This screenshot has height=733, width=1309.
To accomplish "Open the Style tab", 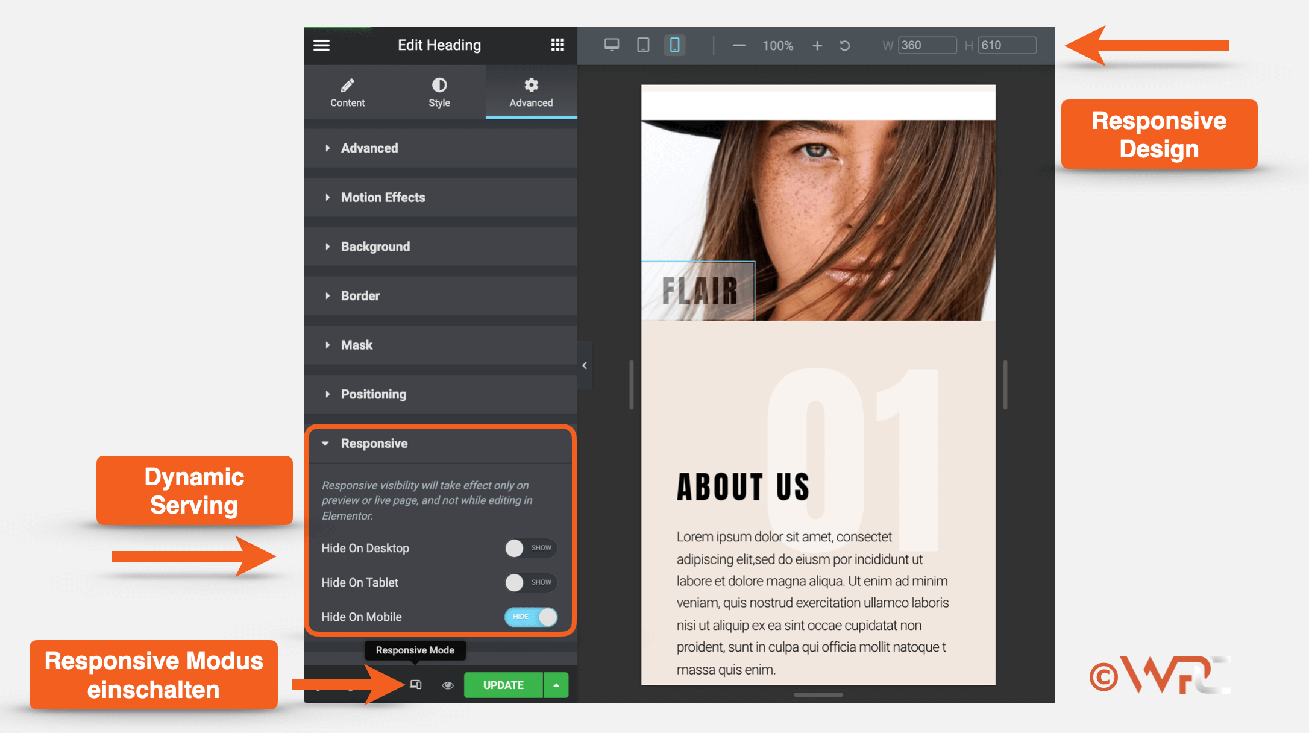I will pyautogui.click(x=439, y=92).
